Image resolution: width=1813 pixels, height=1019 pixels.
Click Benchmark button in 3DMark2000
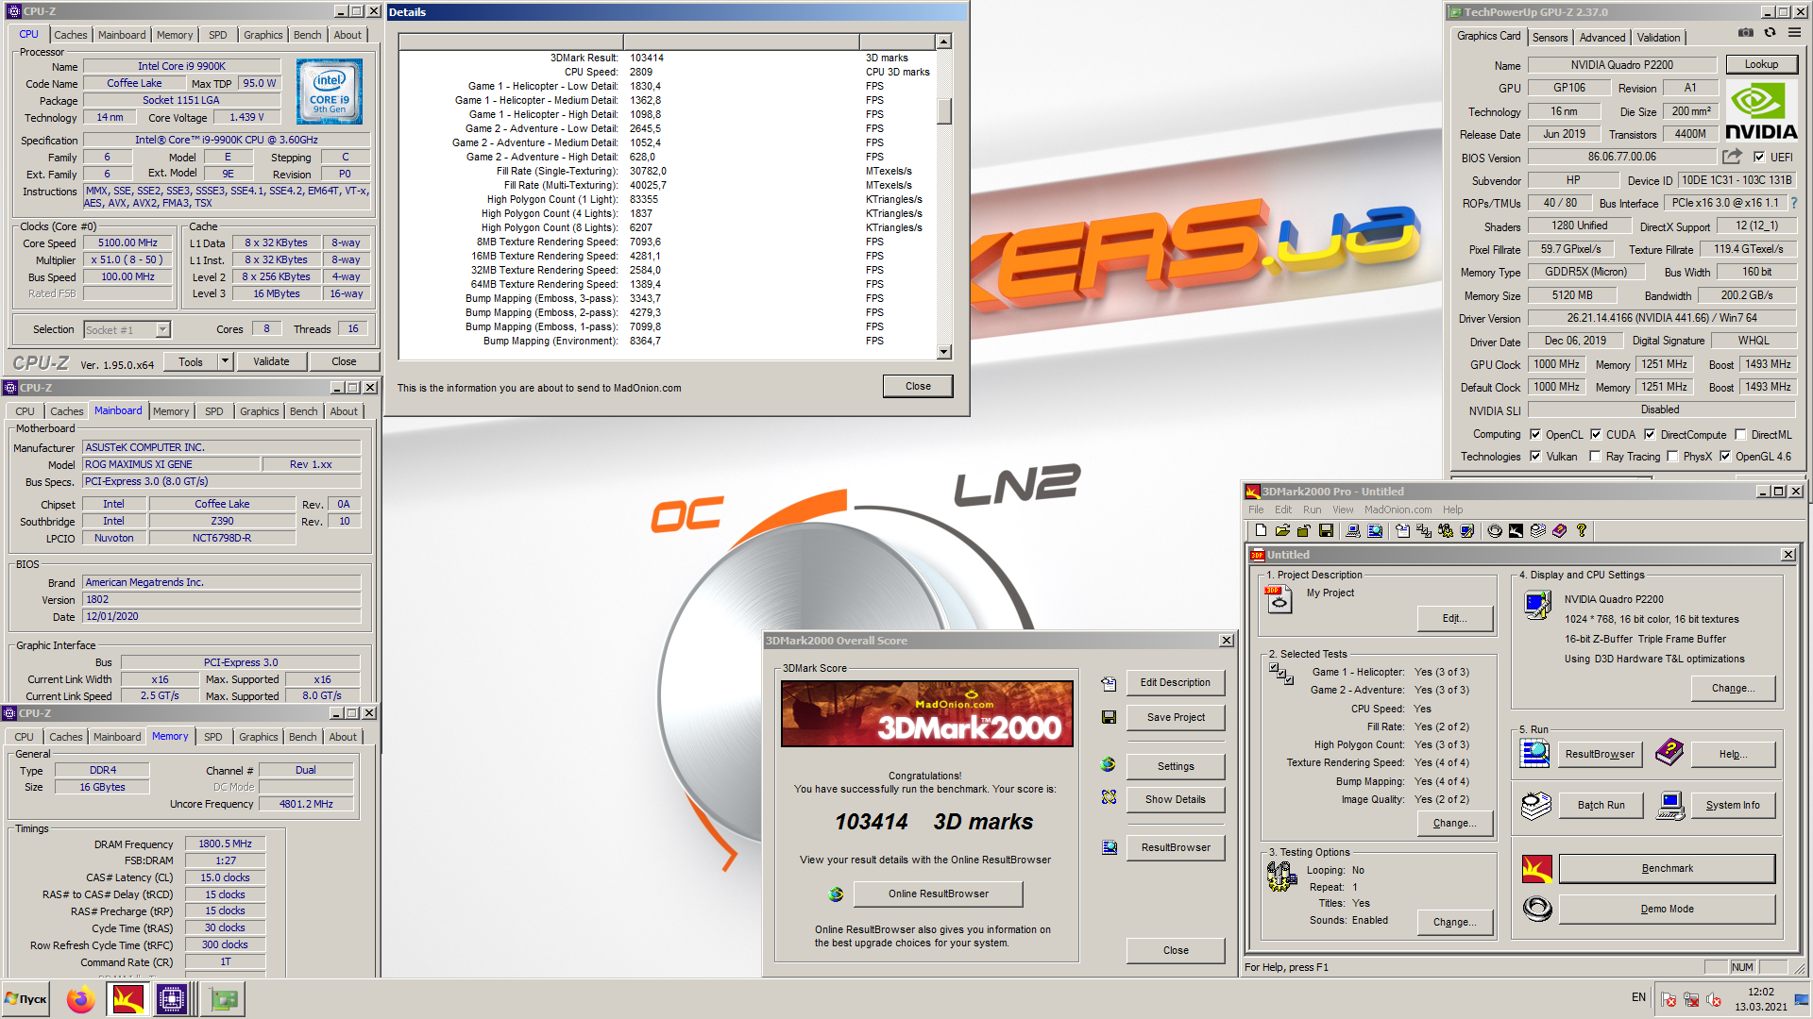[1667, 869]
